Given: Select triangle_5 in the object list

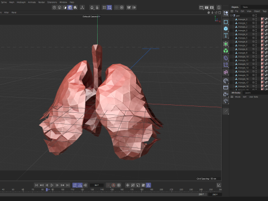Looking at the screenshot, I should (x=243, y=38).
